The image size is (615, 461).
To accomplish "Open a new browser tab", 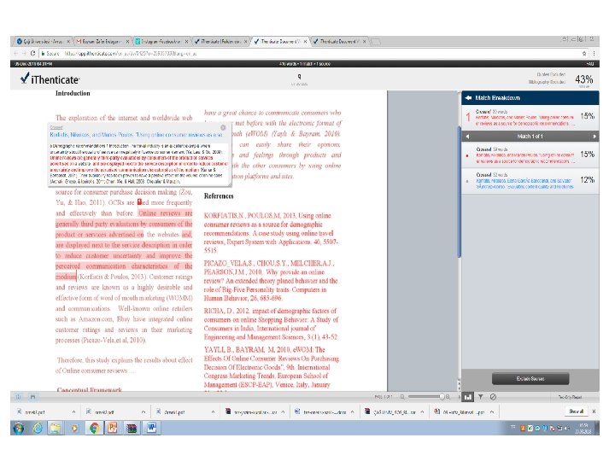I will 375,41.
